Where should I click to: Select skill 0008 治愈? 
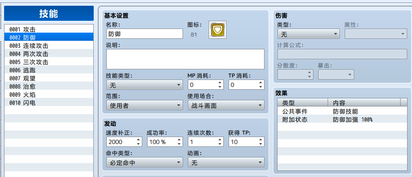pos(49,86)
